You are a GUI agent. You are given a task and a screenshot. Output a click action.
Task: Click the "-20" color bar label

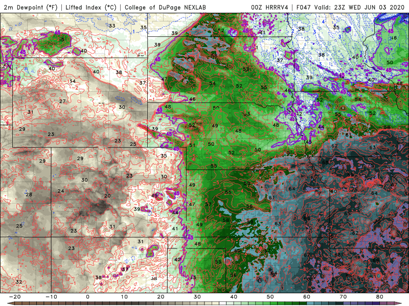click(15, 297)
